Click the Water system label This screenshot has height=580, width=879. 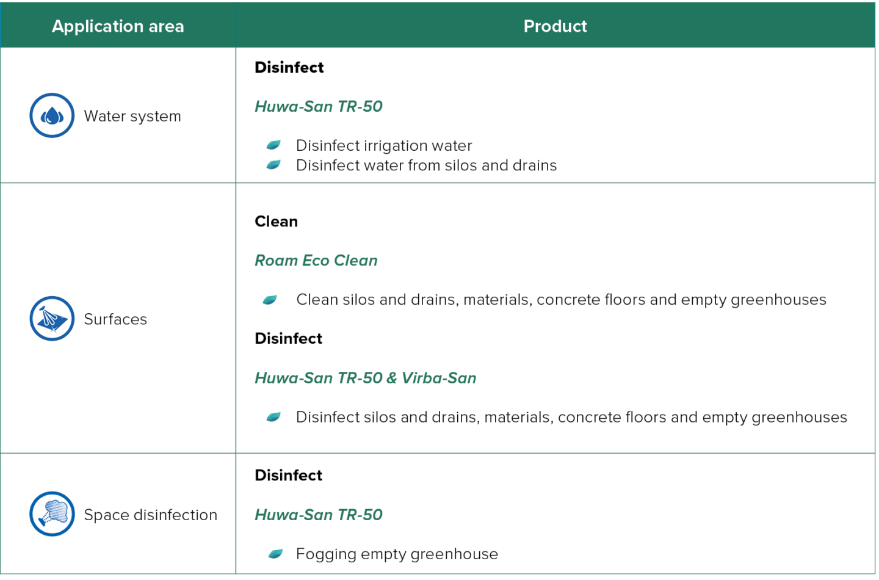[132, 116]
